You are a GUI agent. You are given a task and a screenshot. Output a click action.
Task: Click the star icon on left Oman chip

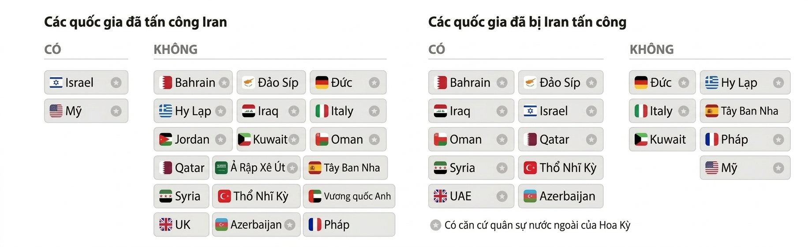374,139
